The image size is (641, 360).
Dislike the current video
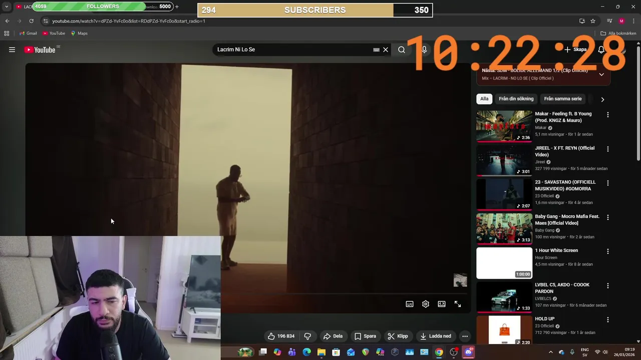[308, 336]
